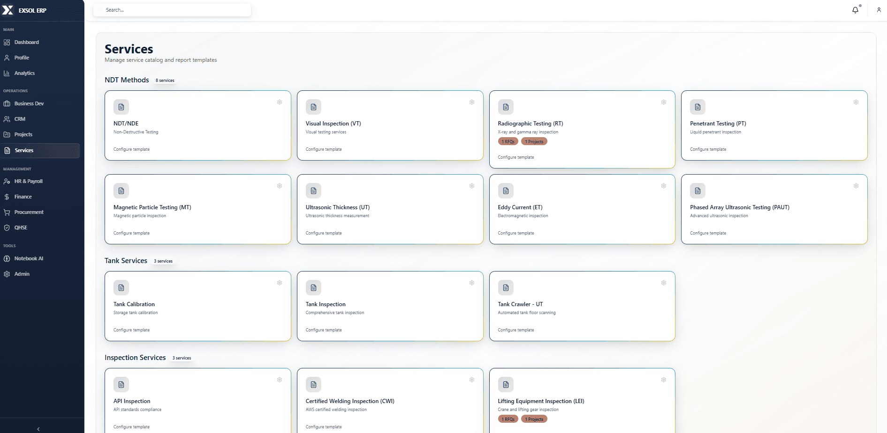
Task: Open Analytics in sidebar
Action: tap(40, 73)
